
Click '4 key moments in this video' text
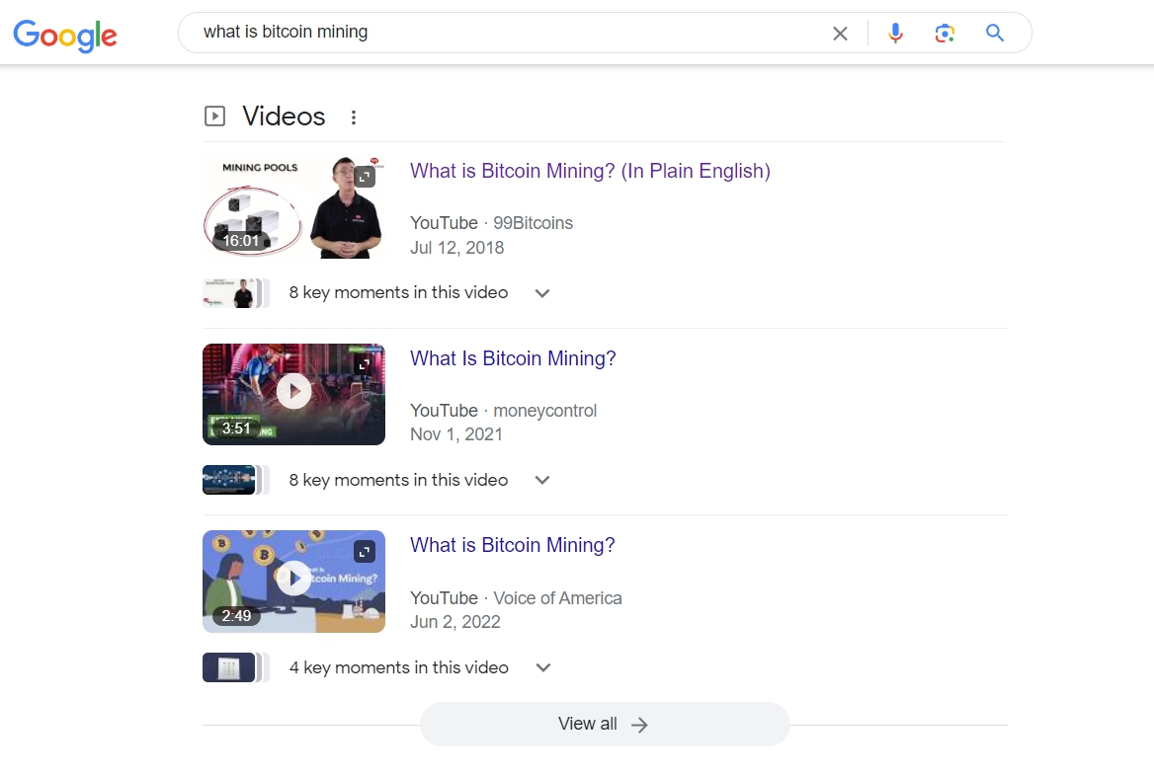point(399,667)
